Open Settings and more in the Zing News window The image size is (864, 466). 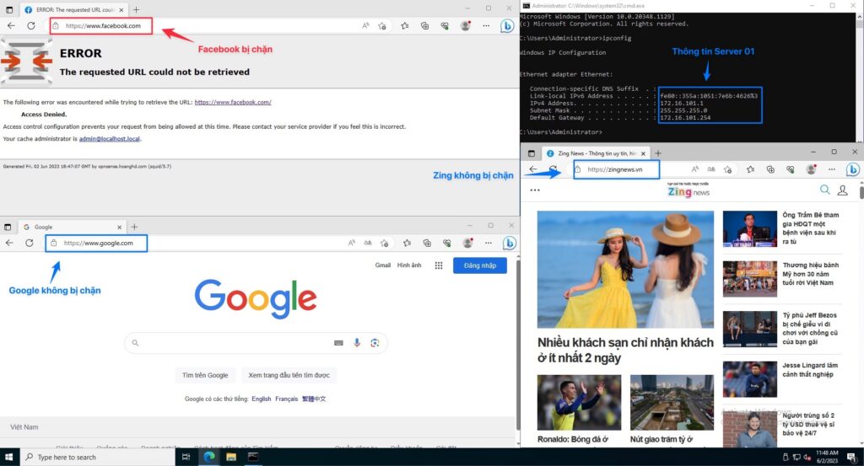click(x=831, y=169)
